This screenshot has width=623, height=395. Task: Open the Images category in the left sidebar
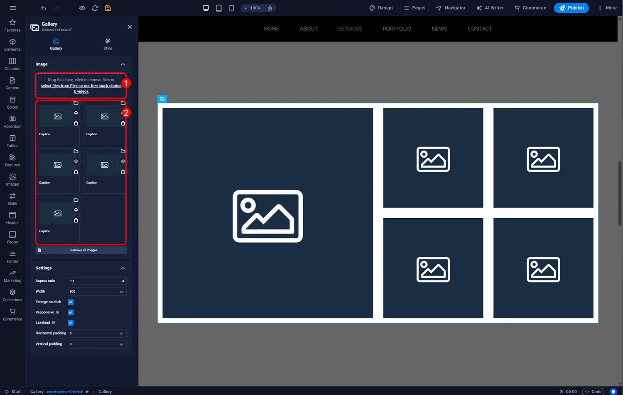[12, 179]
